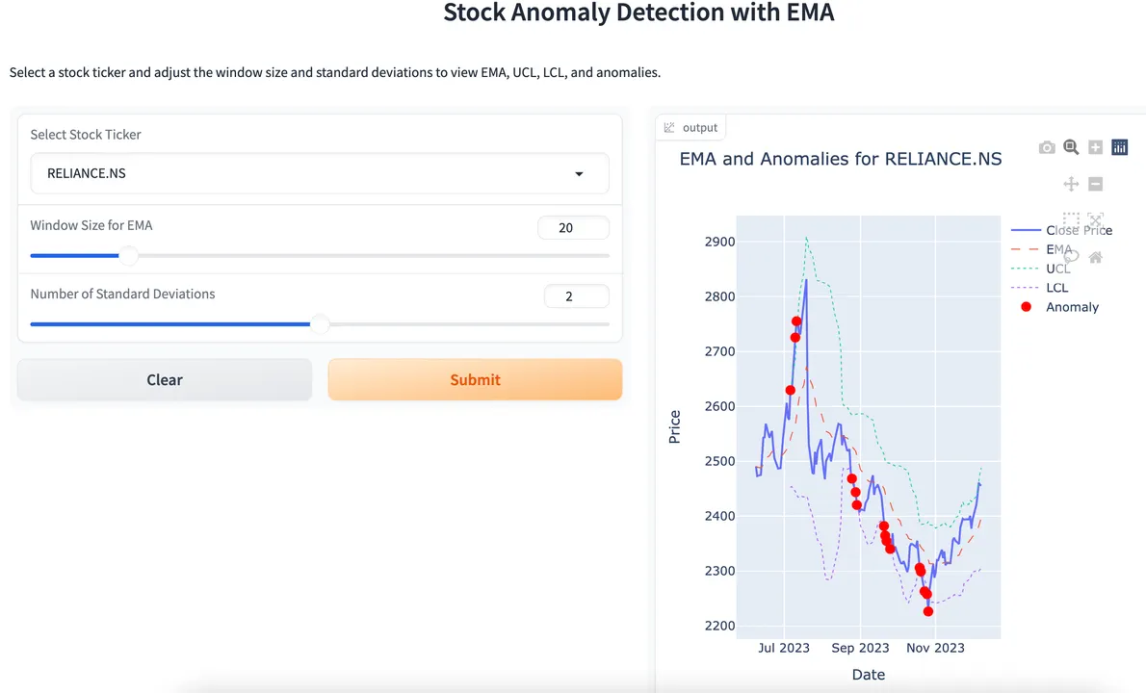This screenshot has width=1146, height=693.
Task: Click the Window Size for EMA slider handle
Action: (128, 256)
